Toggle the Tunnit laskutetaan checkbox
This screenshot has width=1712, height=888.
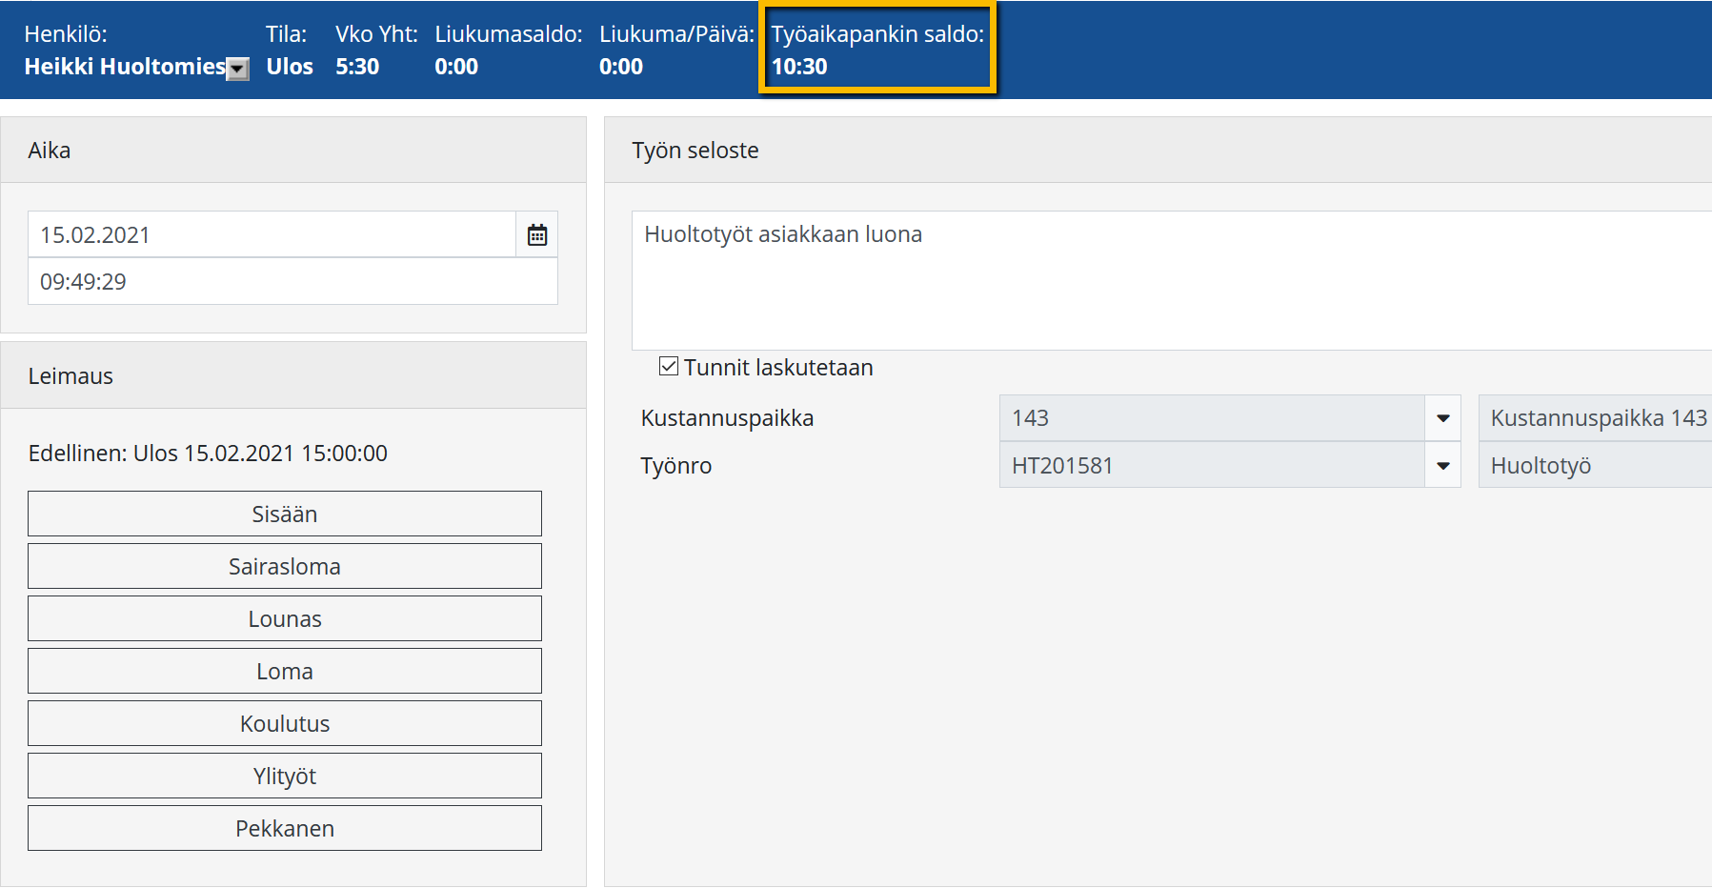tap(669, 367)
